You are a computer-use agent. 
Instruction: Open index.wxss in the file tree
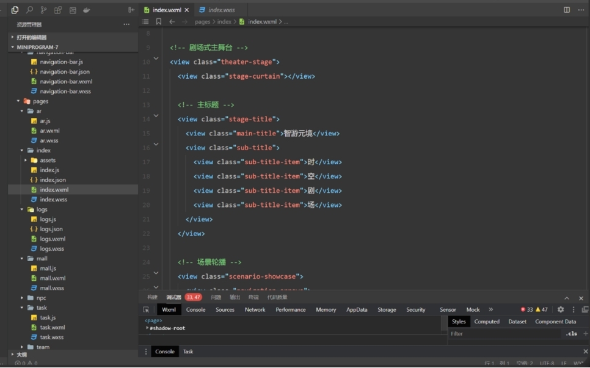click(x=53, y=200)
